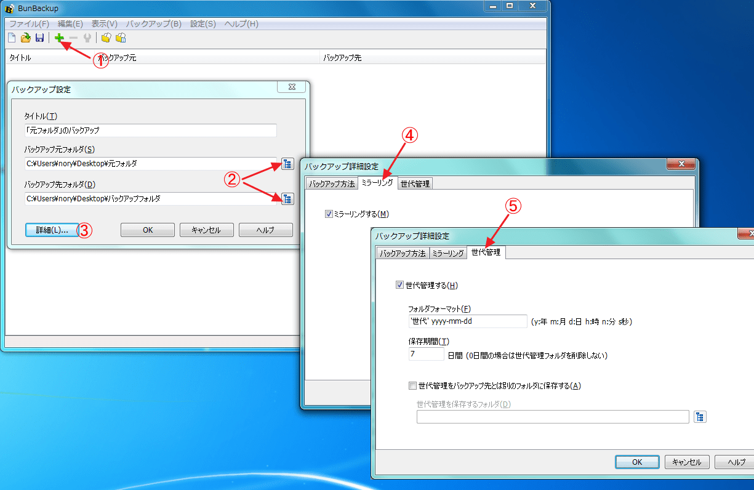Click the green plus add backup icon
Image resolution: width=754 pixels, height=490 pixels.
tap(59, 38)
